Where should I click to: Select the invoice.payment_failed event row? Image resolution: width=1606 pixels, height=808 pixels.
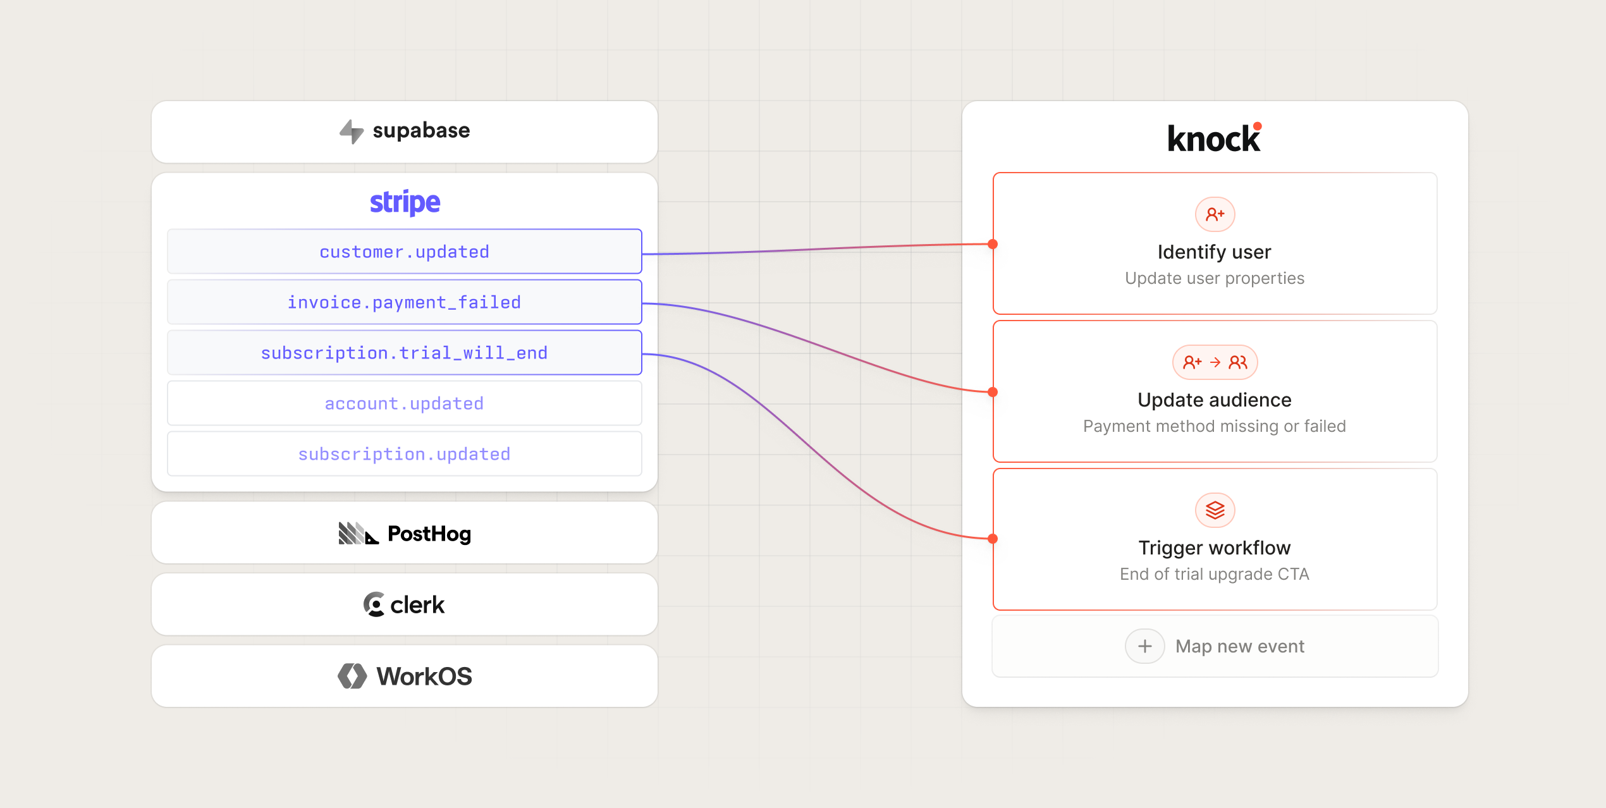point(405,302)
